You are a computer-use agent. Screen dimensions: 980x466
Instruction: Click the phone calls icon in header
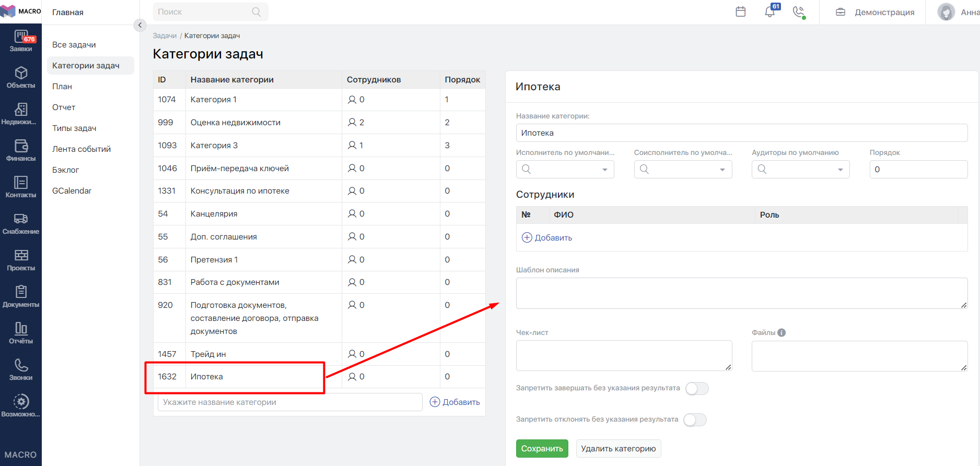click(x=798, y=12)
